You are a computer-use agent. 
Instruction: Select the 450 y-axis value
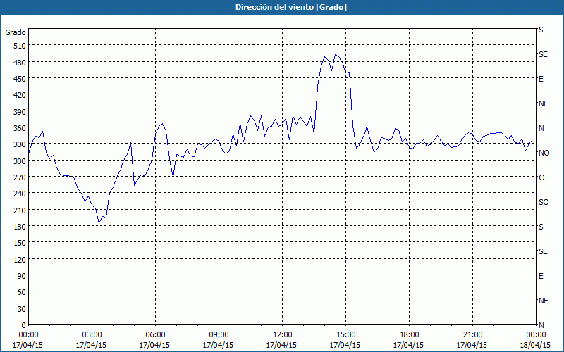point(20,79)
